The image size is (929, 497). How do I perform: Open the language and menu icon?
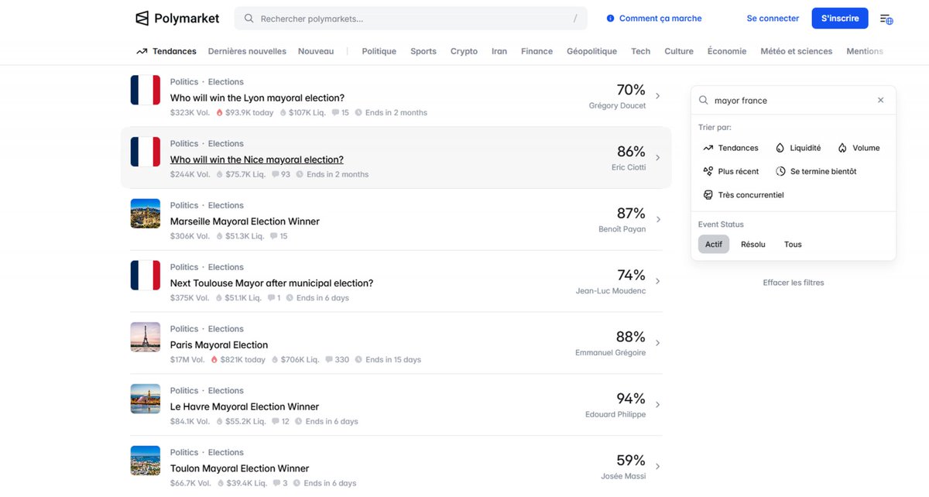coord(886,19)
